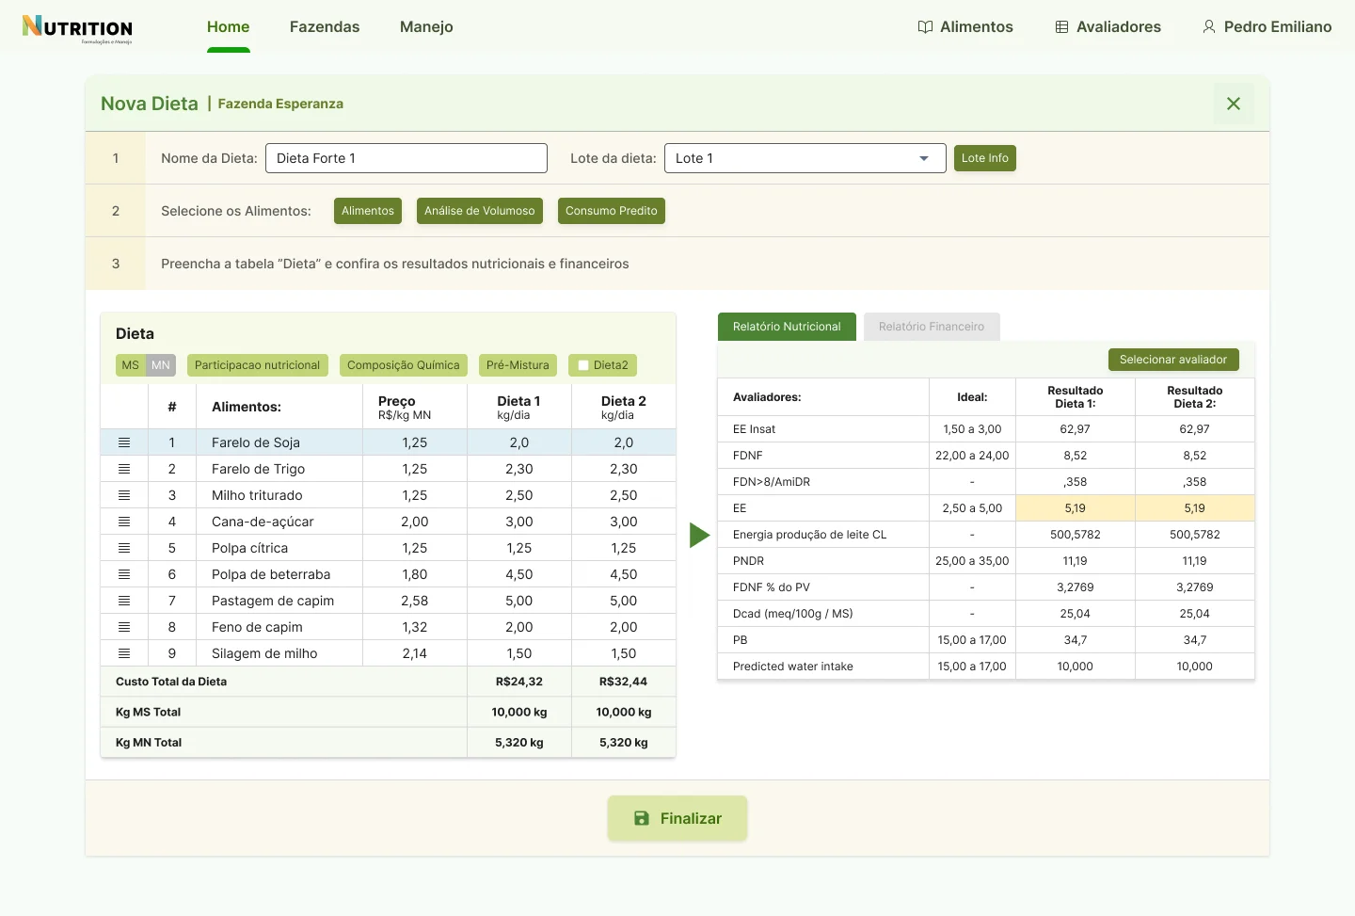
Task: Click the highlighted EE Resultado Dieta 1 cell
Action: 1076,508
